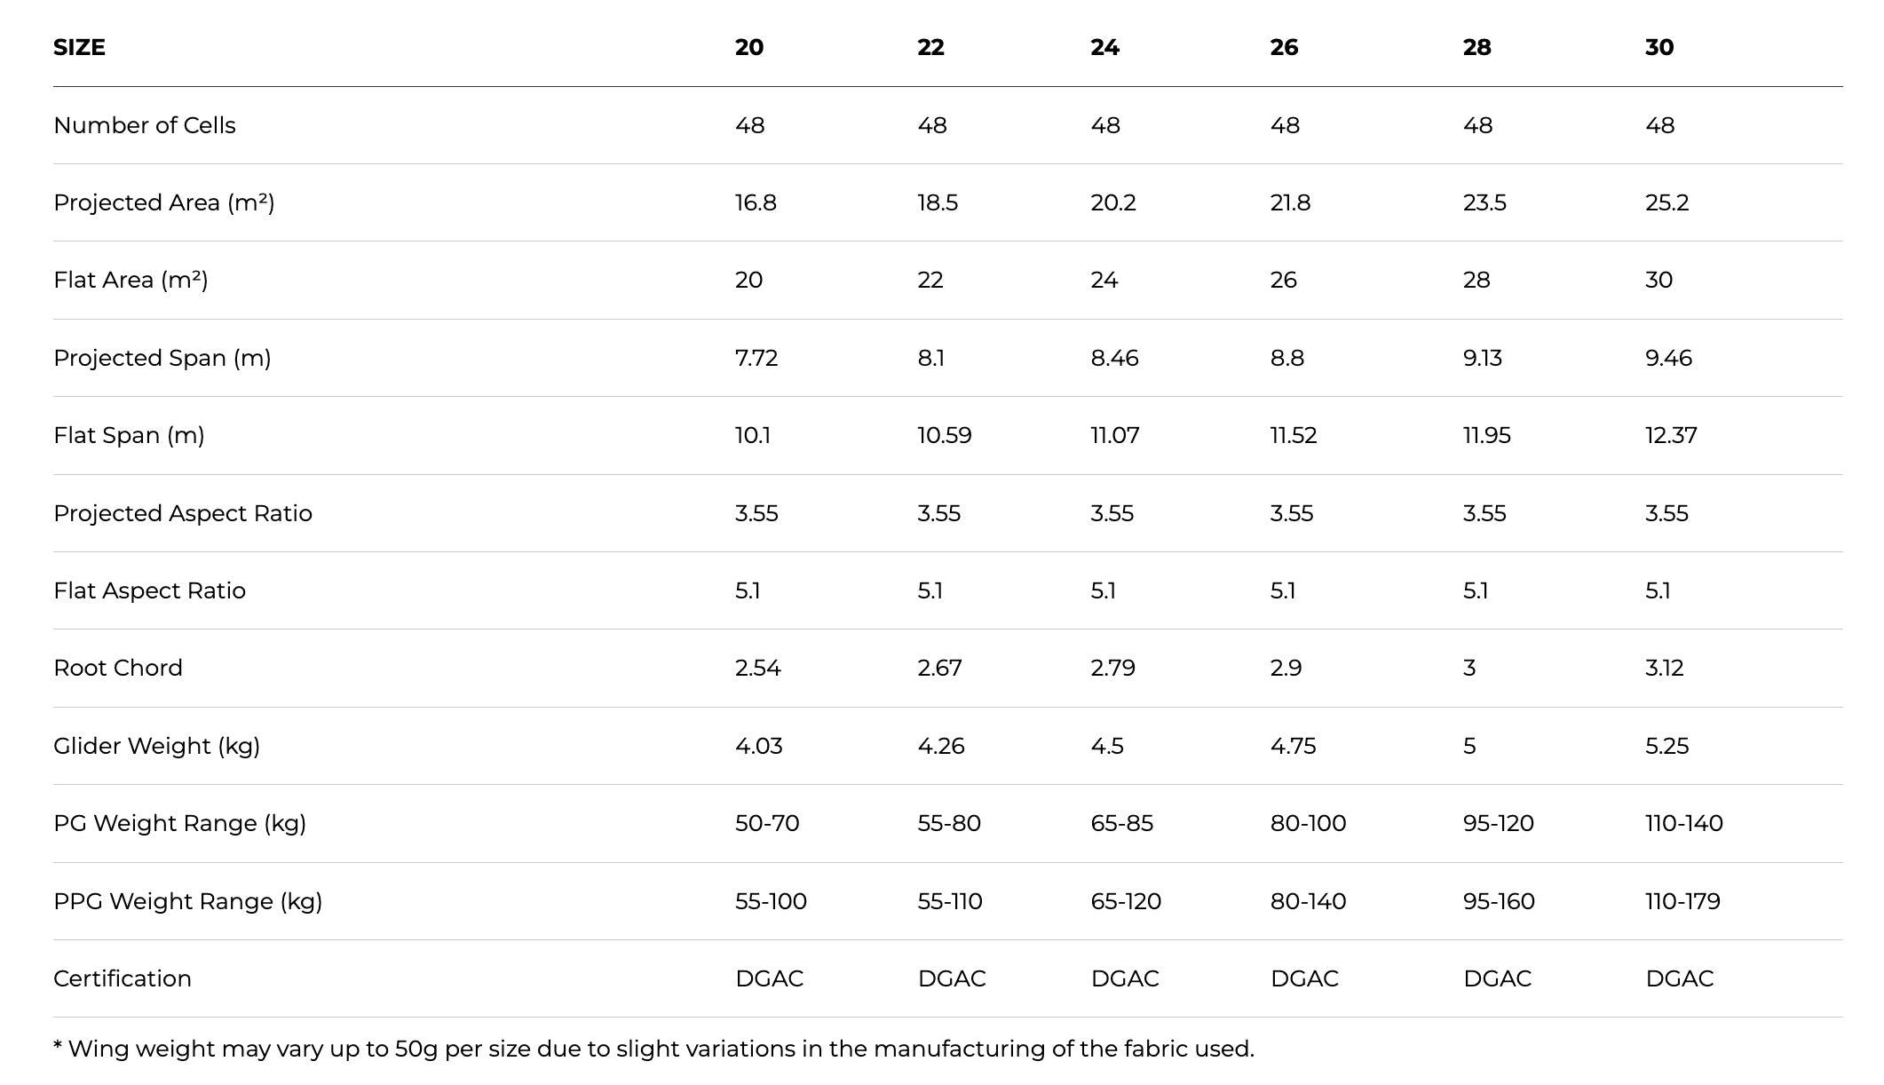This screenshot has width=1884, height=1085.
Task: Select the size 20 column header
Action: pos(749,47)
